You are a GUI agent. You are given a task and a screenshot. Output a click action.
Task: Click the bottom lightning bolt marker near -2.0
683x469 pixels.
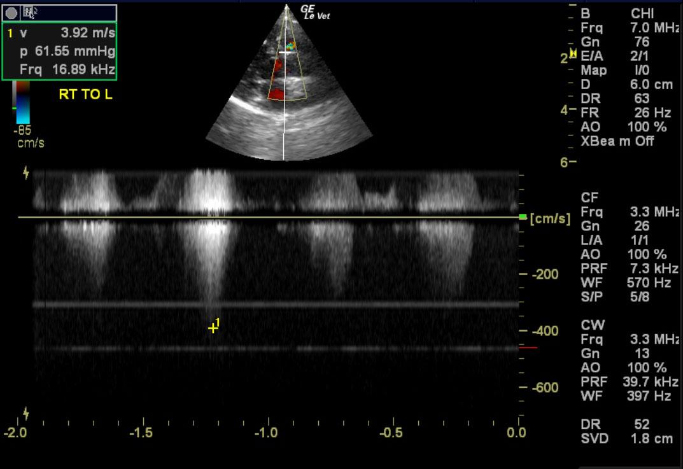tap(25, 413)
